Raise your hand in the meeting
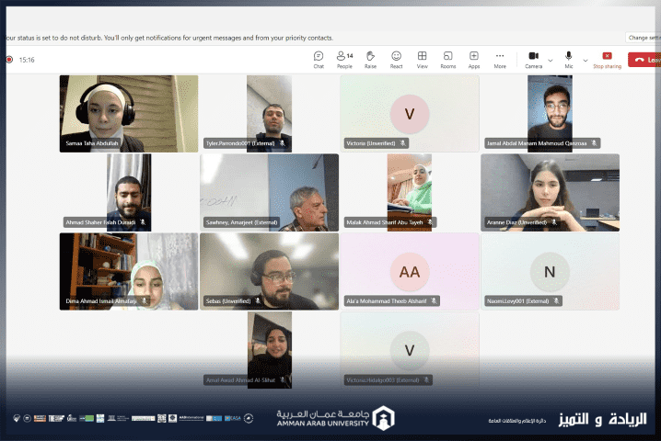Viewport: 661px width, 441px height. click(370, 60)
